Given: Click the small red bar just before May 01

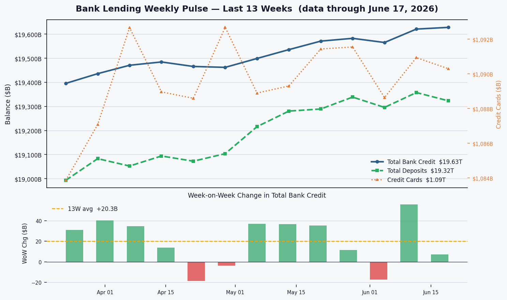Looking at the screenshot, I should tap(226, 264).
